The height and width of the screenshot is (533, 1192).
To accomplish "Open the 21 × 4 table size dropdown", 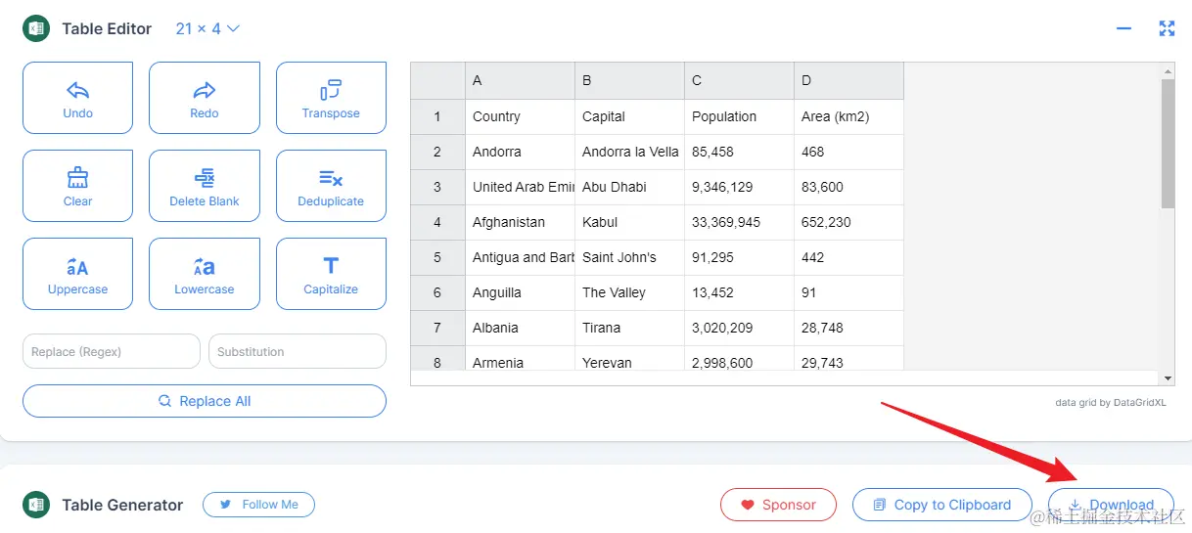I will click(x=207, y=28).
